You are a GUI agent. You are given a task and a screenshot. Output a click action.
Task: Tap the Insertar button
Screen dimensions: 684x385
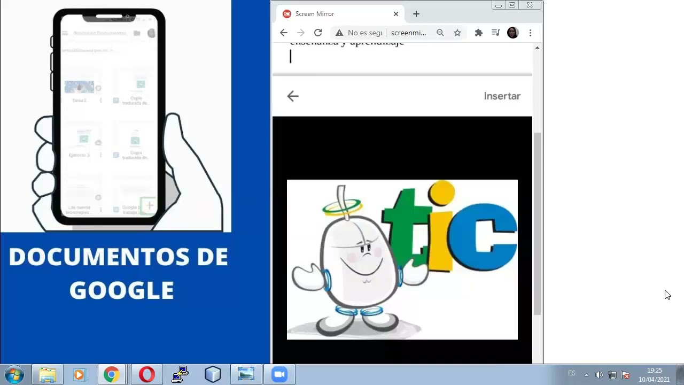[x=502, y=96]
